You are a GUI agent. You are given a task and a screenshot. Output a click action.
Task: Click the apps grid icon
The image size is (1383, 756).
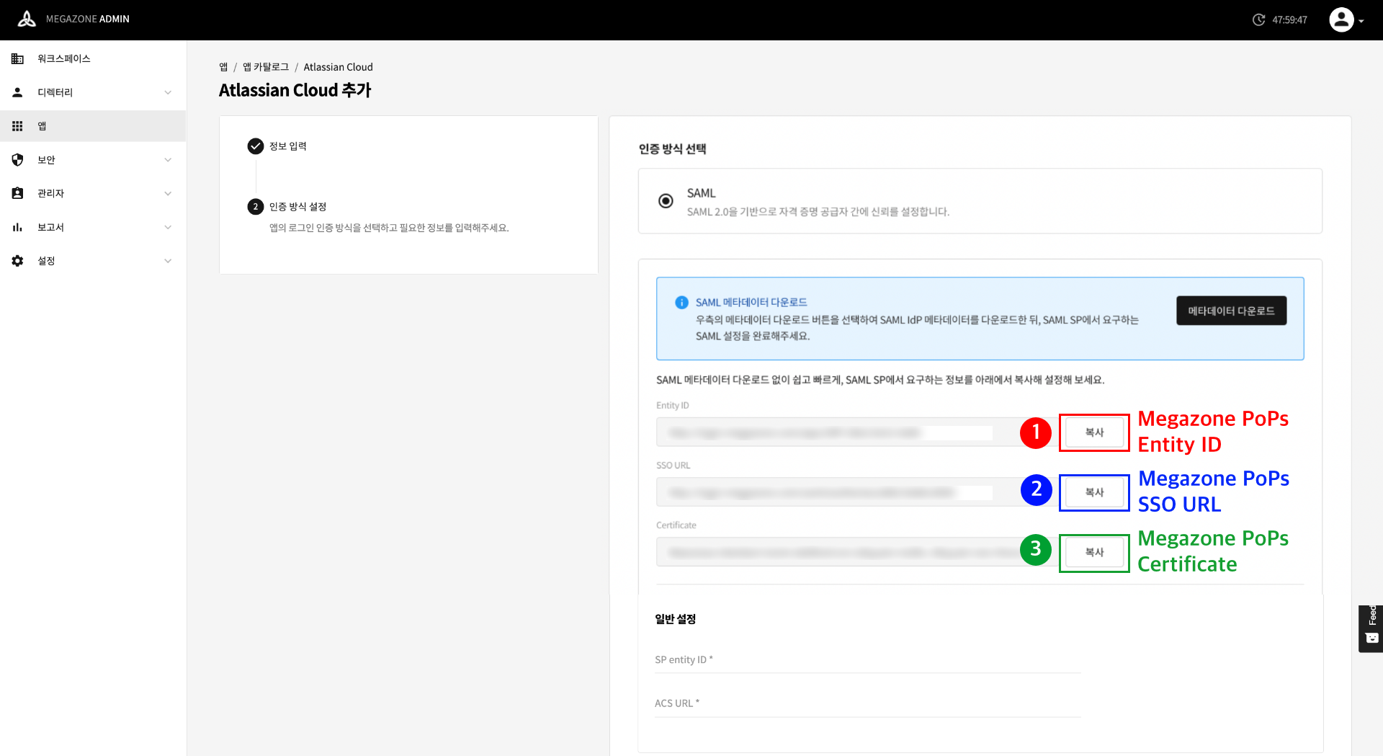tap(18, 126)
